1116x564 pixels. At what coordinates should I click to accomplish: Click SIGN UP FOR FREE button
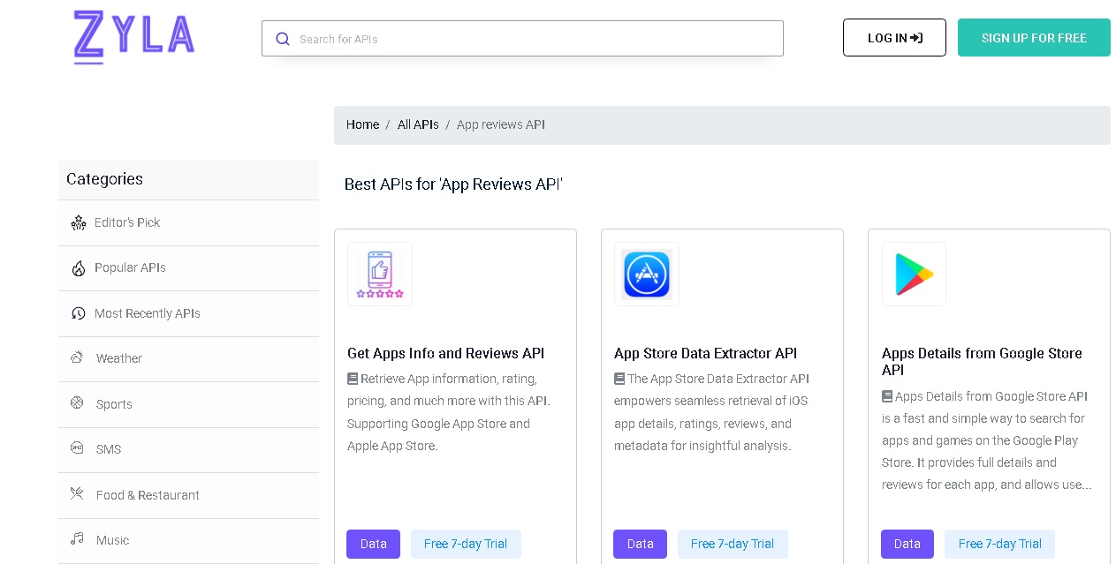1034,38
